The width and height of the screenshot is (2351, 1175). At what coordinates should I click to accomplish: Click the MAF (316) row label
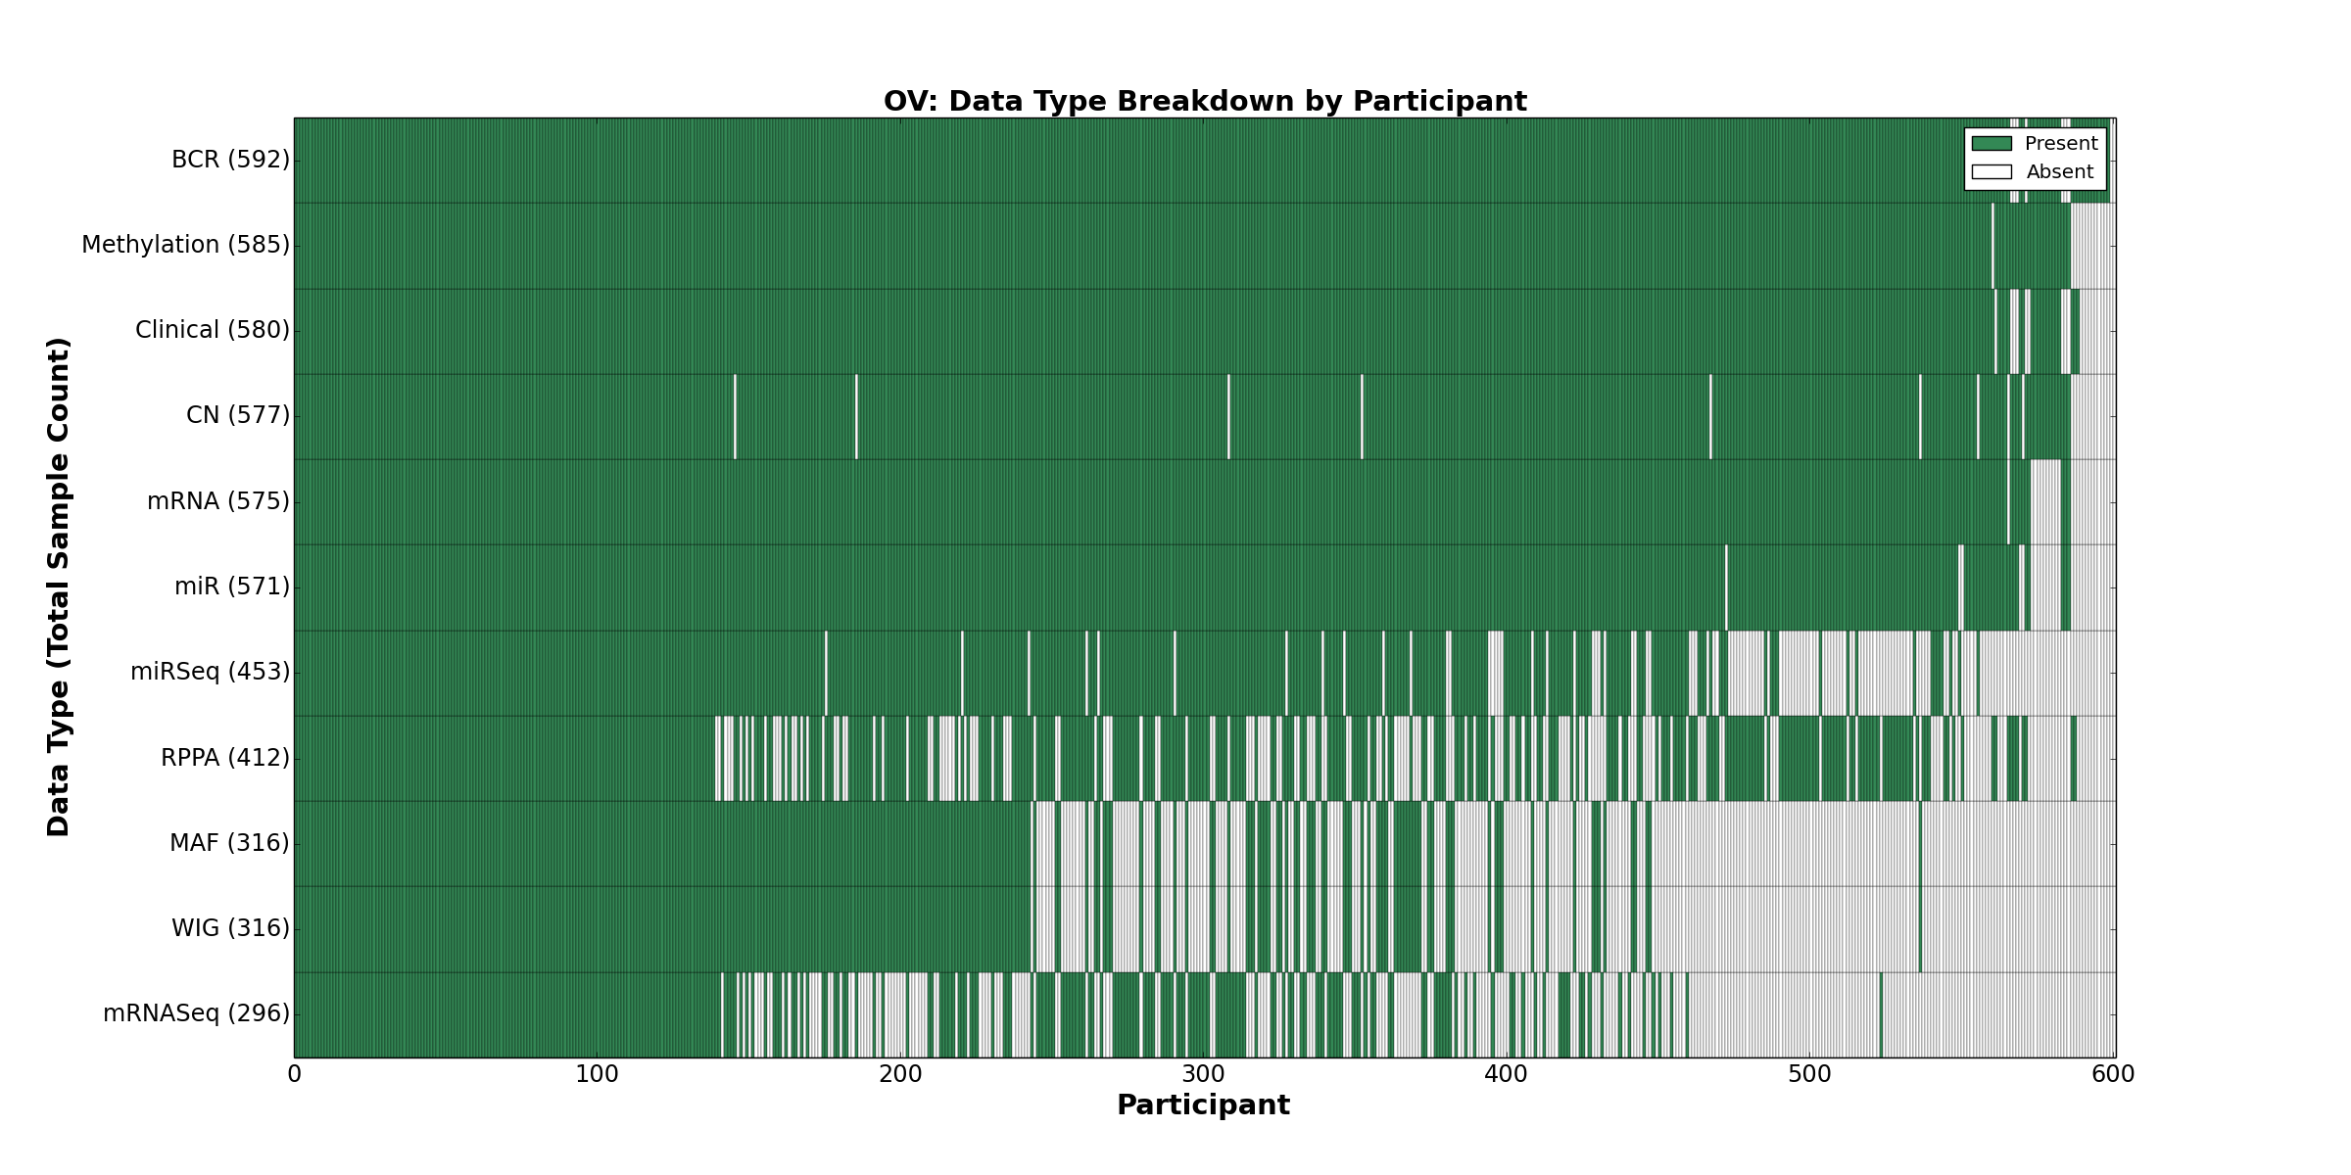(229, 843)
